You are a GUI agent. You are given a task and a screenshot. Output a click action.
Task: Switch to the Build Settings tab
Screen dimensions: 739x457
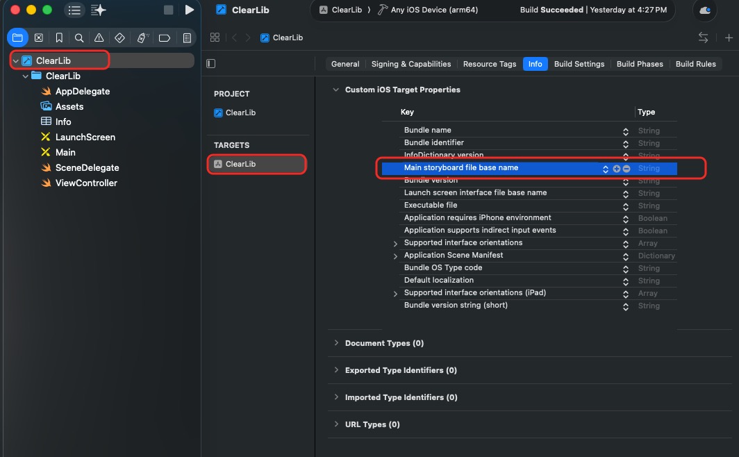pos(579,64)
